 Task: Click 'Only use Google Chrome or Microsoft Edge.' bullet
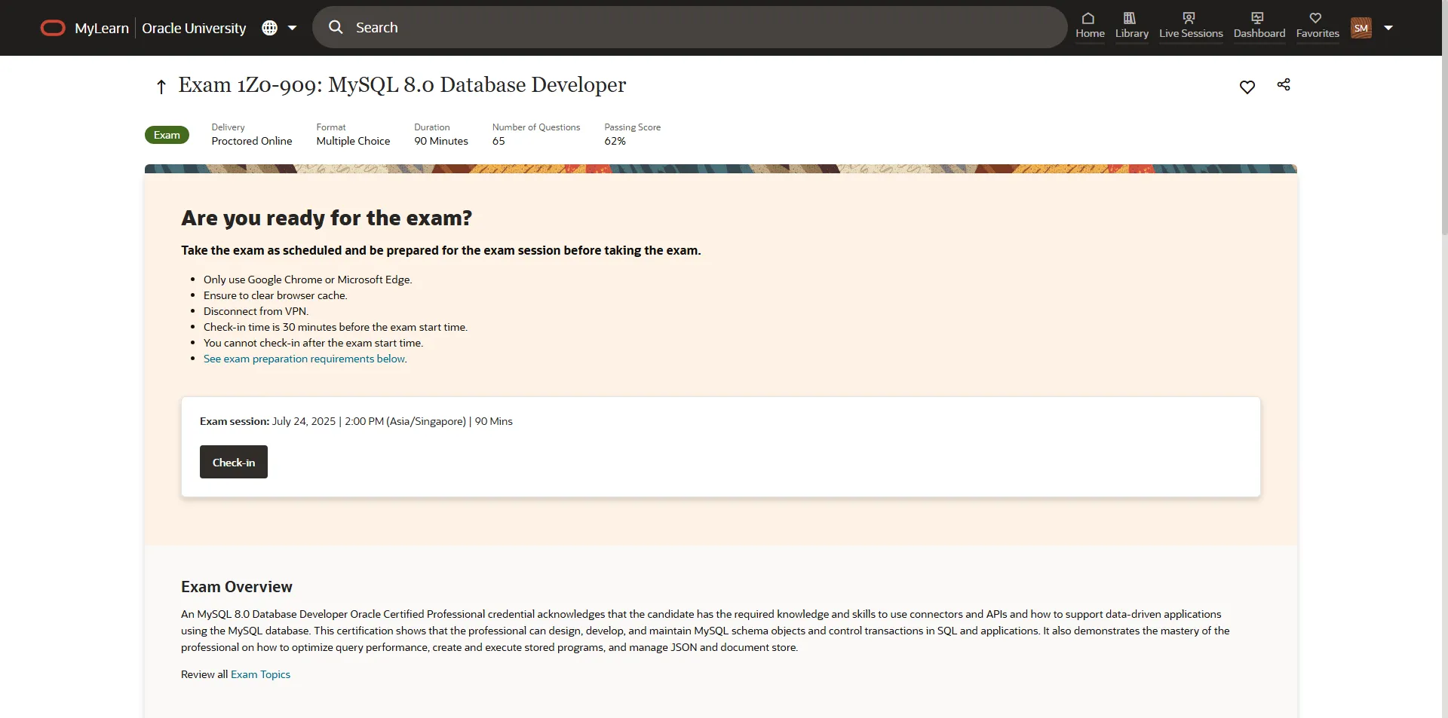click(x=308, y=280)
